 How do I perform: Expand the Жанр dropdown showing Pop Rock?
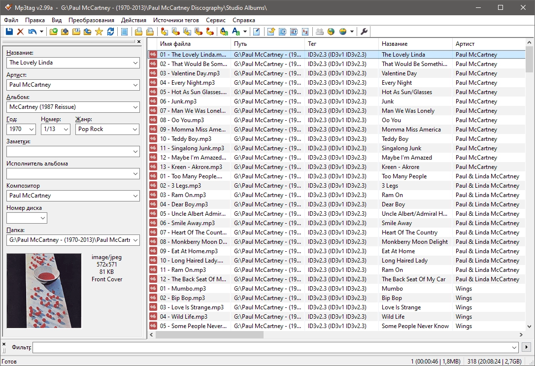(135, 129)
